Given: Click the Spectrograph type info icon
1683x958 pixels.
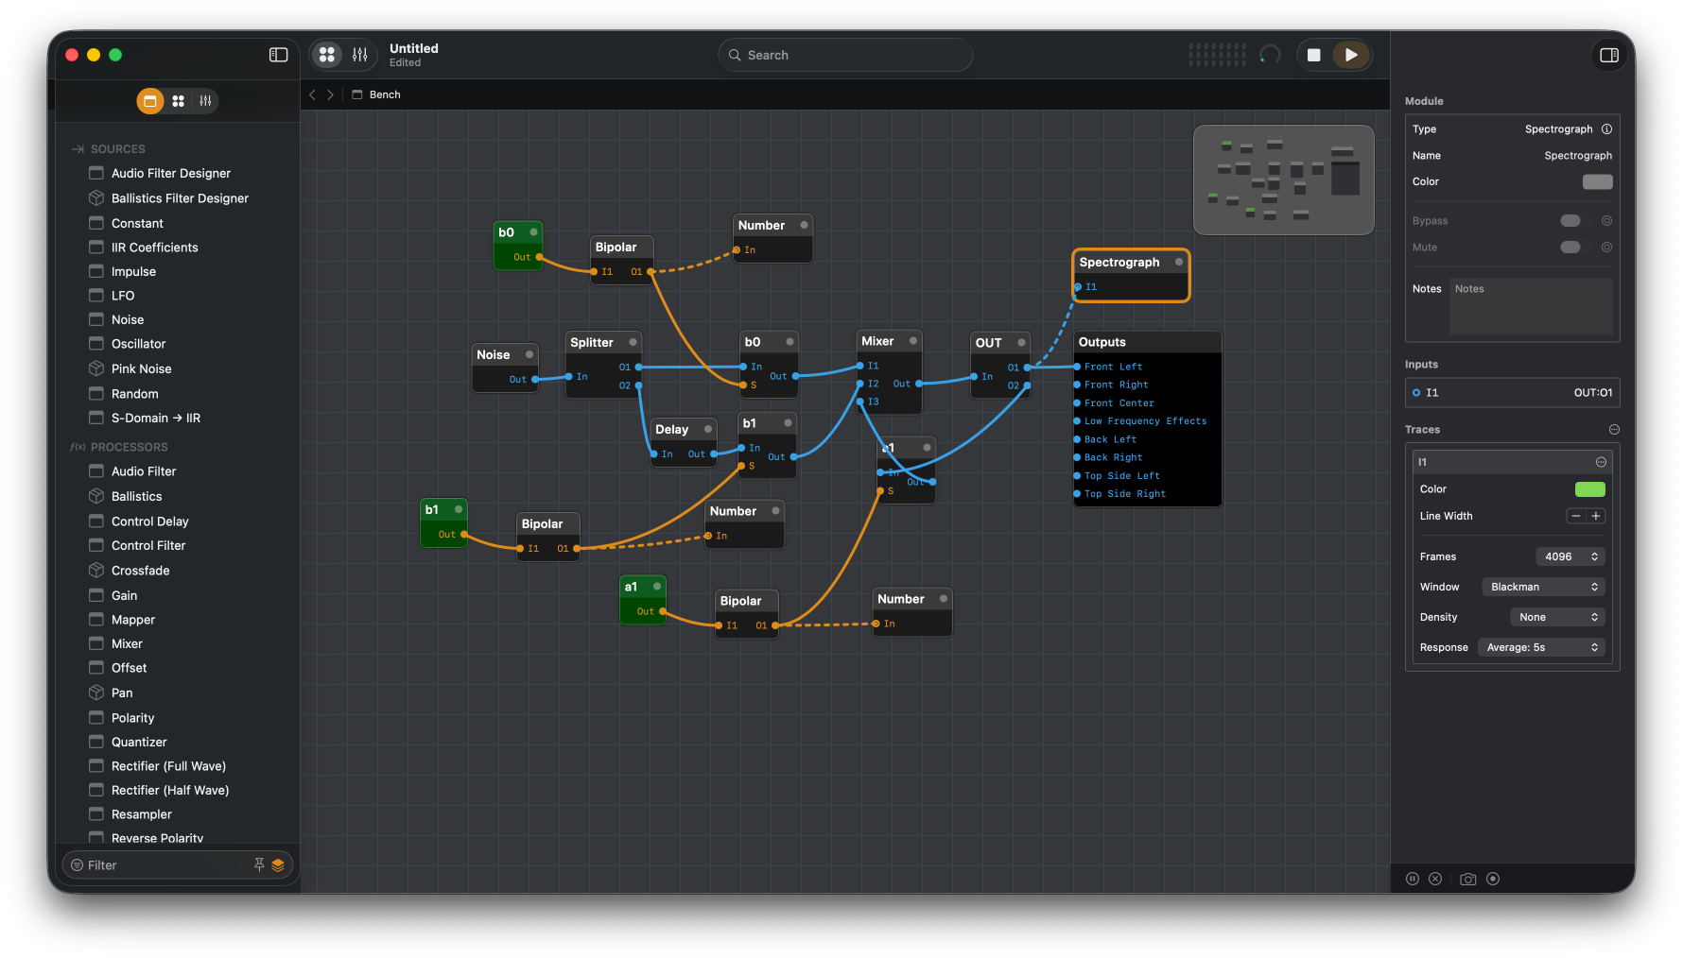Looking at the screenshot, I should click(1606, 129).
